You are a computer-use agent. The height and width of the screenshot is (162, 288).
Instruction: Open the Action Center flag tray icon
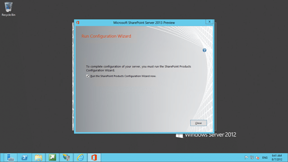point(246,157)
